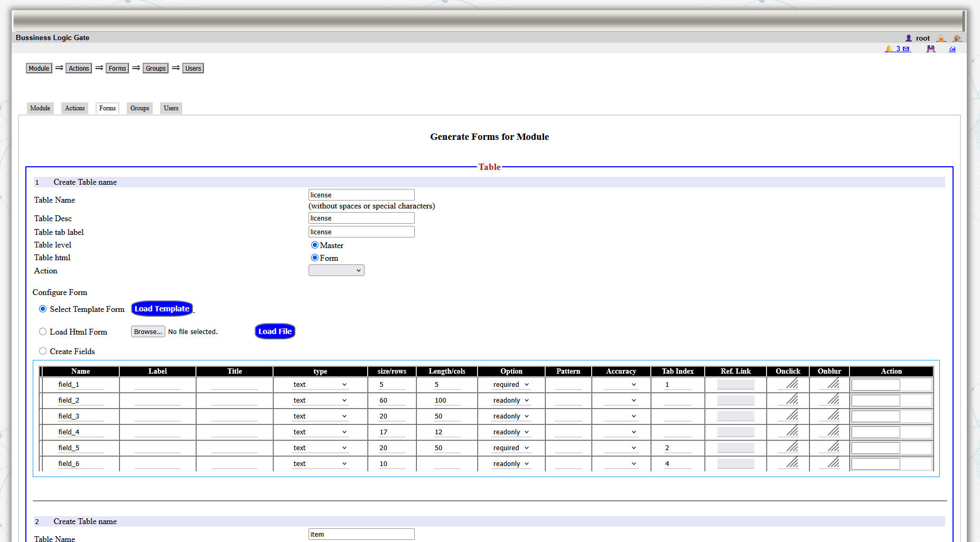The image size is (980, 542).
Task: Choose the Create Fields radio option
Action: (x=43, y=351)
